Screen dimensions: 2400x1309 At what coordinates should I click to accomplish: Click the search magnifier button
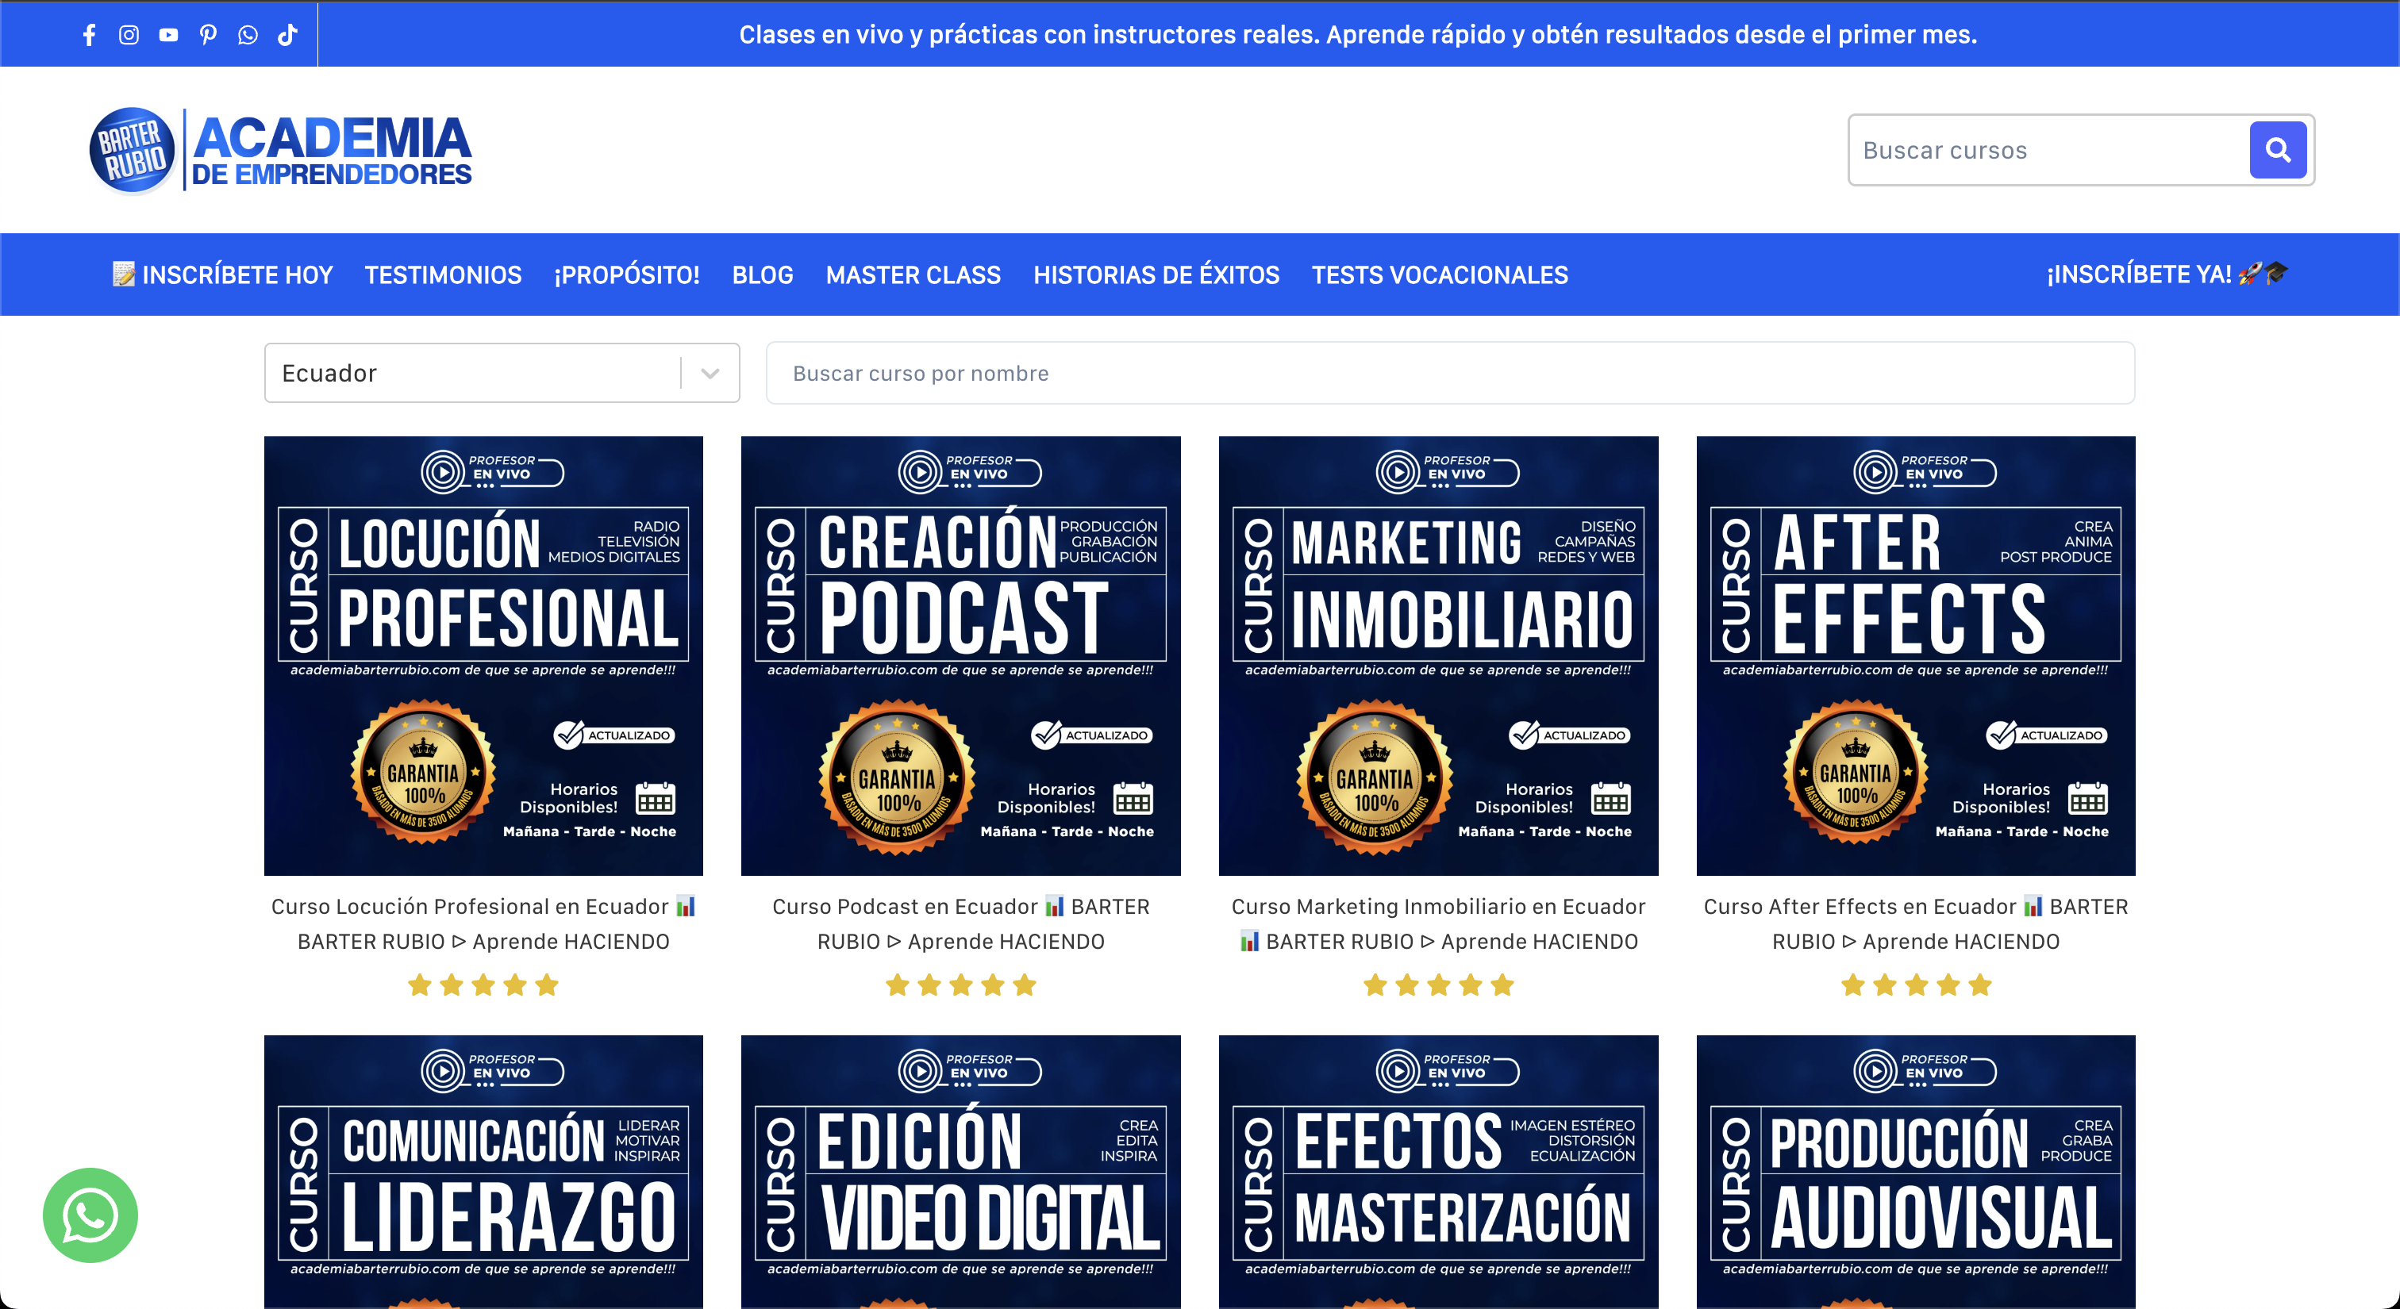click(2277, 149)
